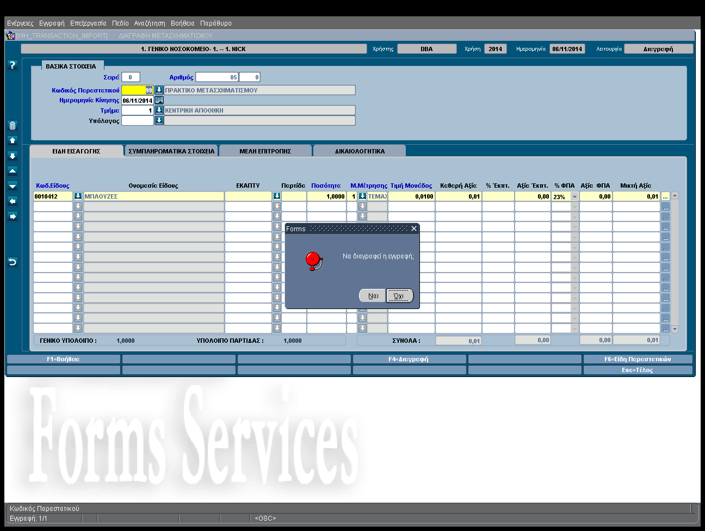Click ΜΠΛΟΥΖΕΣ item name cell
The height and width of the screenshot is (531, 705).
[154, 196]
